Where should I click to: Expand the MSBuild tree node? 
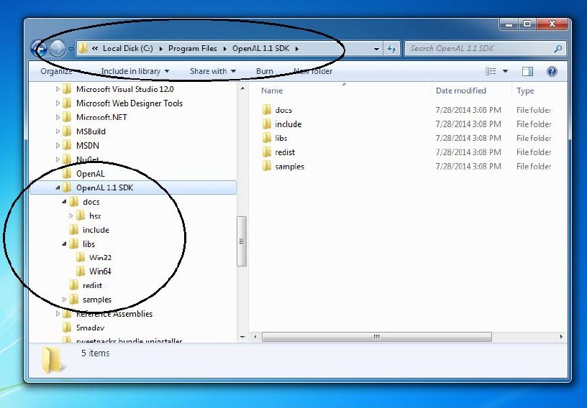(x=58, y=131)
